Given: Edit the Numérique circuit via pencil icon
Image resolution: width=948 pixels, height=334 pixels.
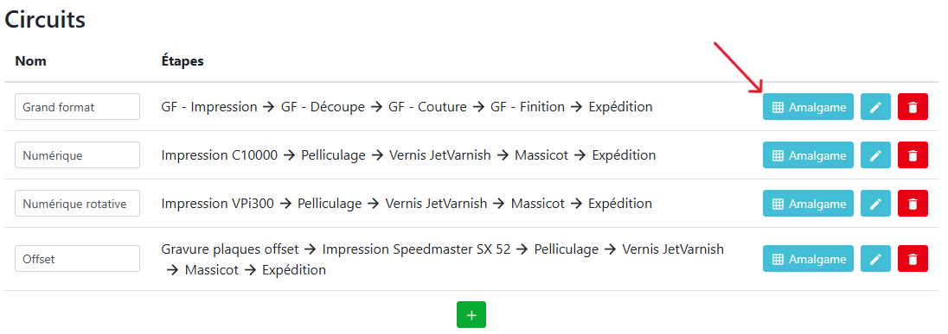Looking at the screenshot, I should coord(875,155).
